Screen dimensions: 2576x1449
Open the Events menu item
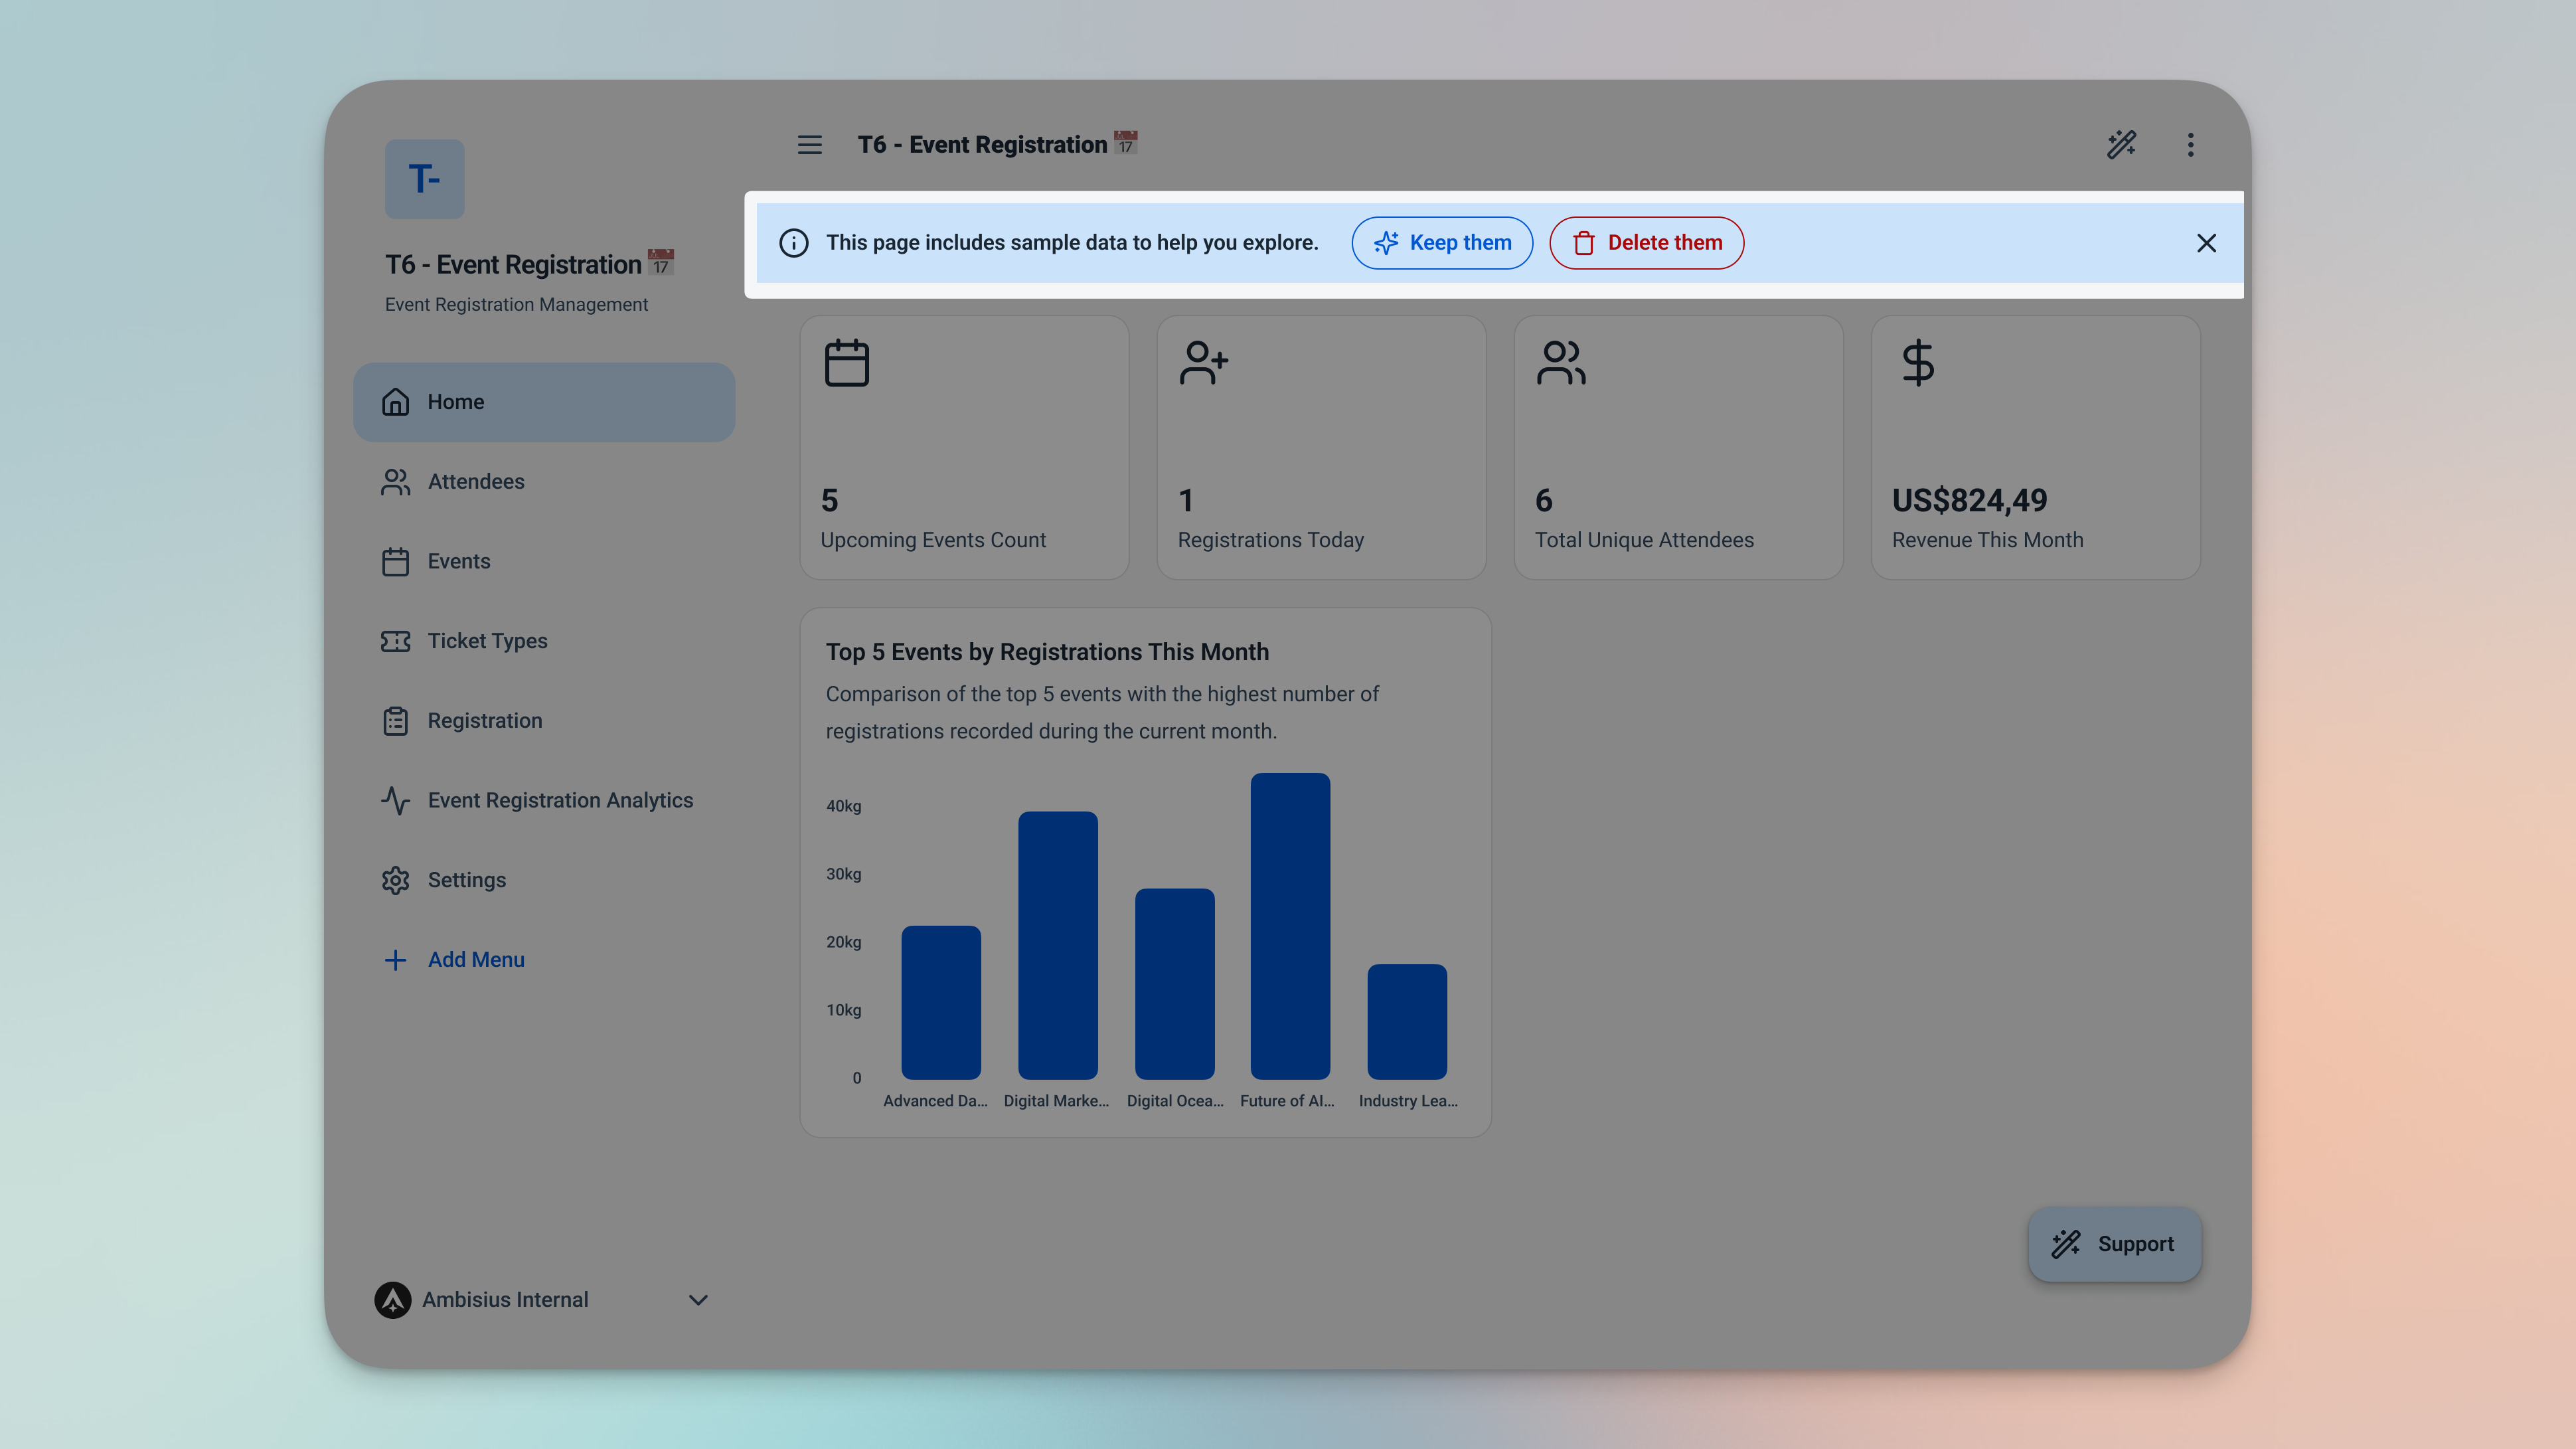click(x=544, y=561)
